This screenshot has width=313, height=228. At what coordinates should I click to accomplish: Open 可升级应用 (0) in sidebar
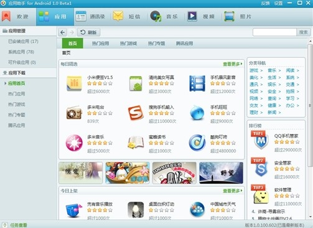pos(22,62)
